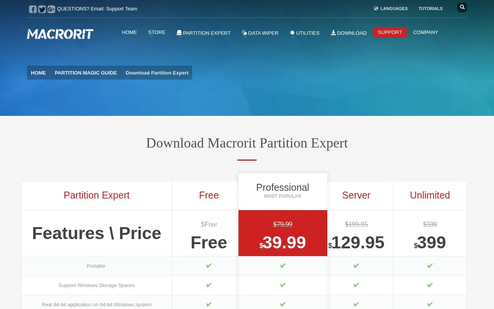Click the HOME breadcrumb link
494x309 pixels.
point(38,73)
